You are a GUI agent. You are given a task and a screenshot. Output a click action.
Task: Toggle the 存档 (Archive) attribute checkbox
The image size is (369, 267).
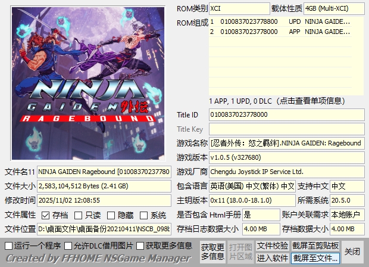click(x=45, y=215)
